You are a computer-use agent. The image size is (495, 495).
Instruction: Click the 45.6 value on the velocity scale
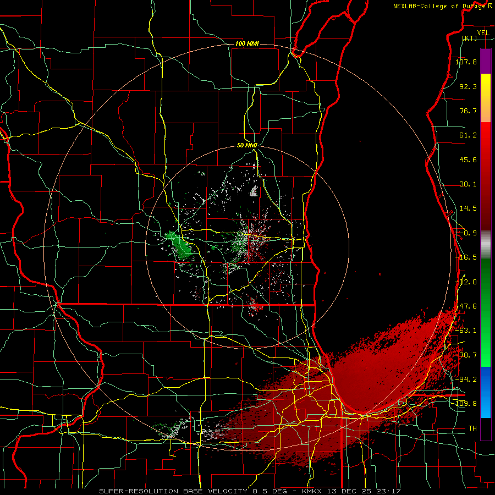pos(468,159)
